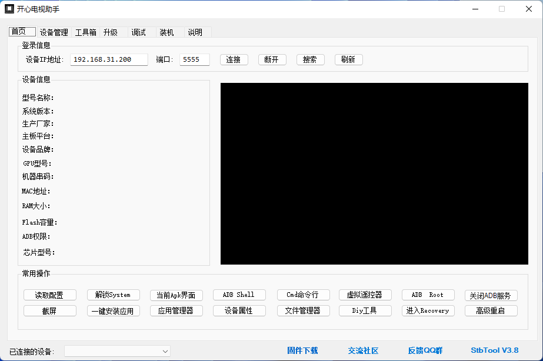Switch to the 调试 tab
The height and width of the screenshot is (361, 543).
[x=138, y=32]
